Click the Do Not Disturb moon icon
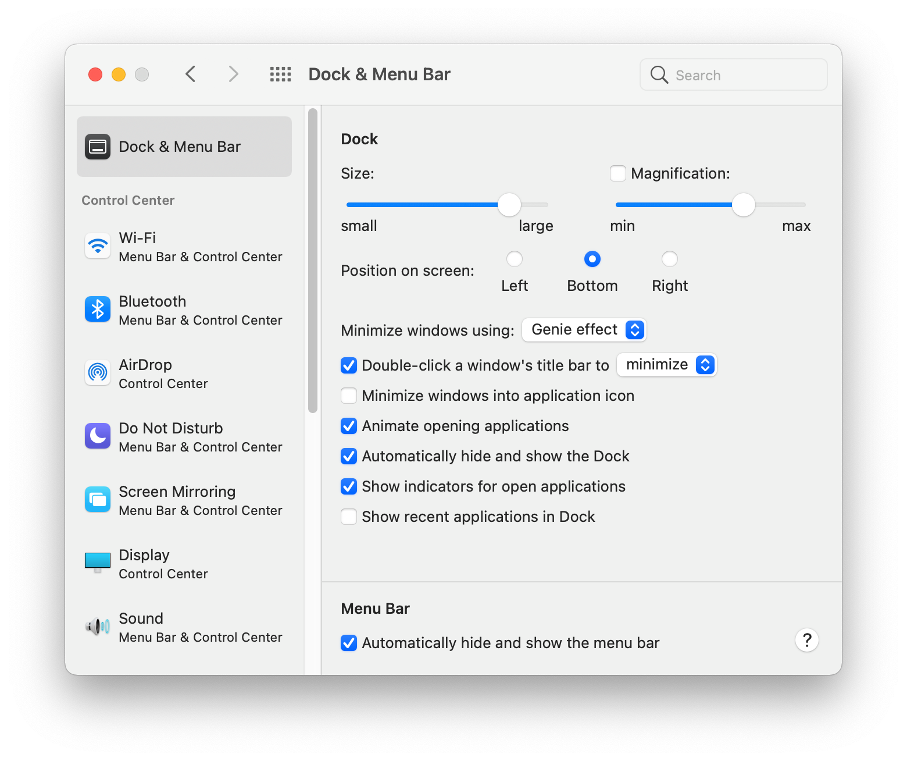 (98, 436)
